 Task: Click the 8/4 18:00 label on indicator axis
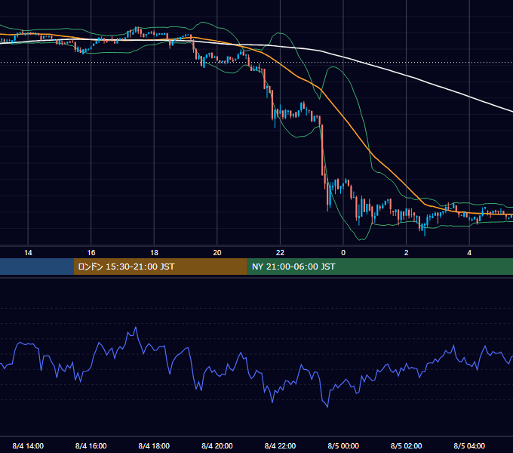154,446
